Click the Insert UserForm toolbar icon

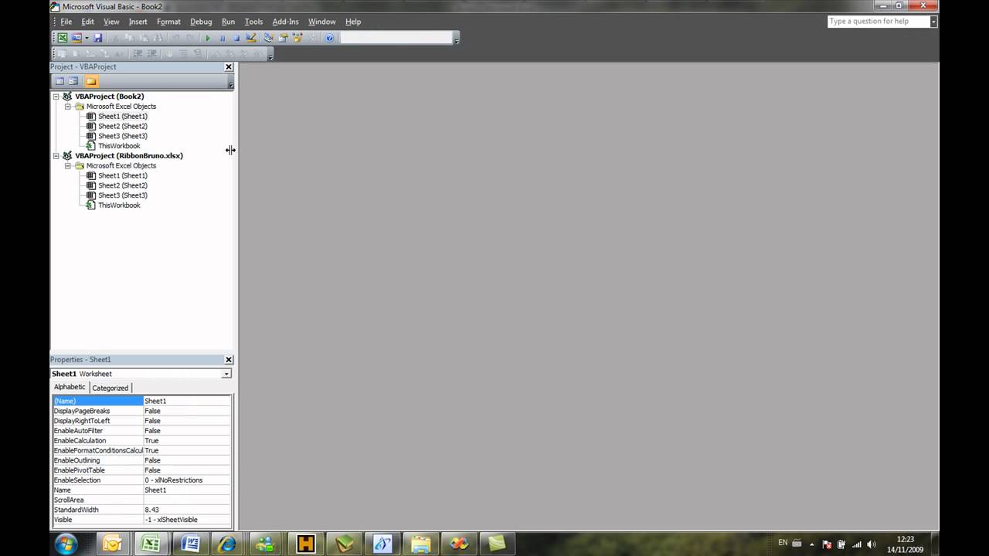click(76, 38)
